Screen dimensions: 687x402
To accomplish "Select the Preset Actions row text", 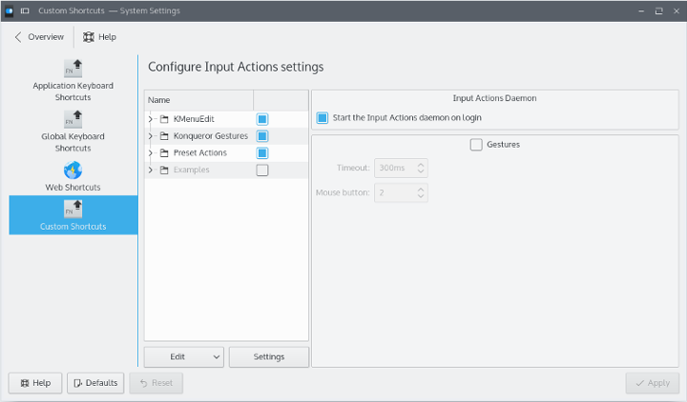I will click(x=200, y=153).
